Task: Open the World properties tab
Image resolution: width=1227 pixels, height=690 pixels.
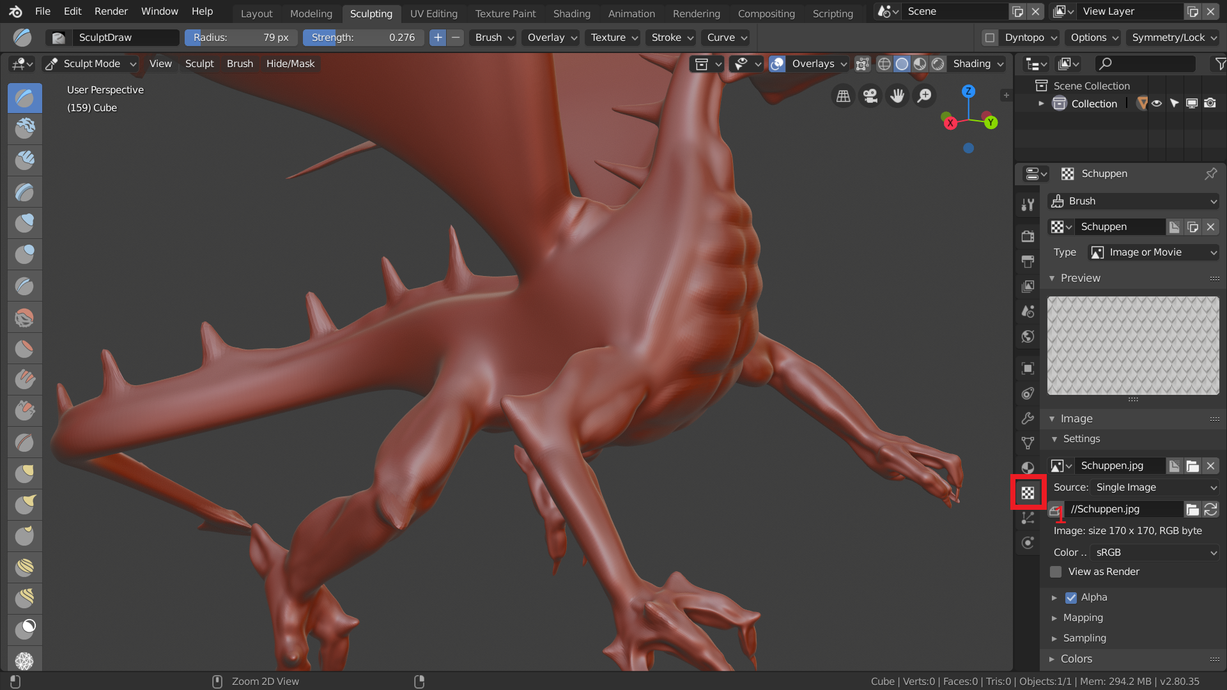Action: pyautogui.click(x=1028, y=337)
